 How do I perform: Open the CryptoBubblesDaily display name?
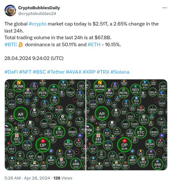click(39, 8)
